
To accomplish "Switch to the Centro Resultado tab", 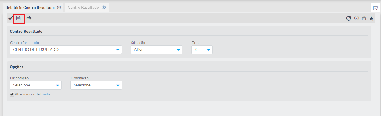I will 83,7.
